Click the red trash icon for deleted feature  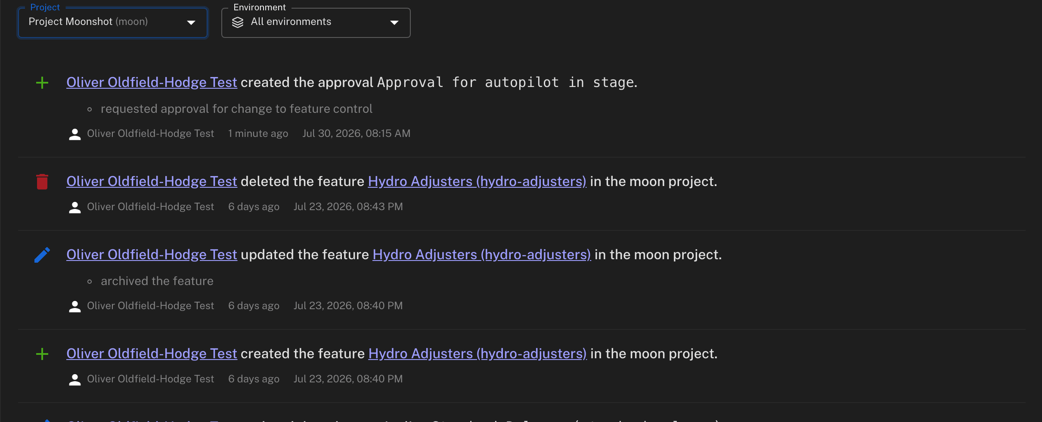(42, 182)
